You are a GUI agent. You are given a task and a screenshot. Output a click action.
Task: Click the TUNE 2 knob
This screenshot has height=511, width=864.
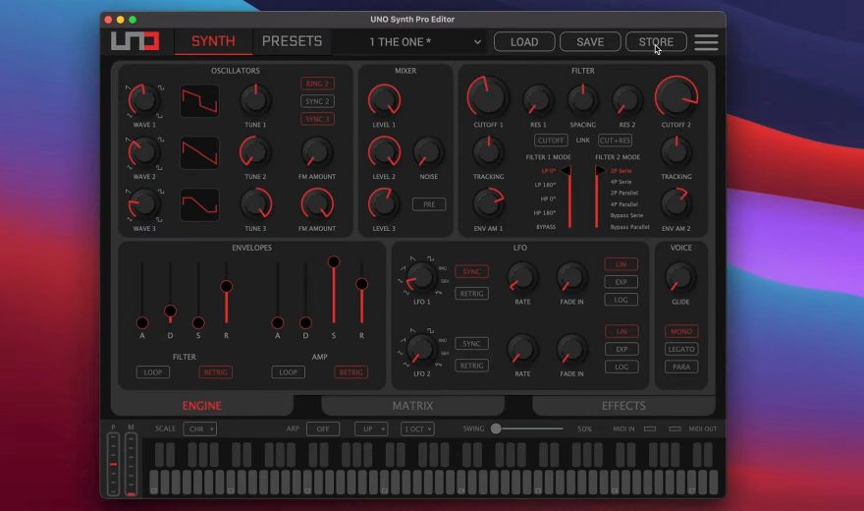pos(255,152)
